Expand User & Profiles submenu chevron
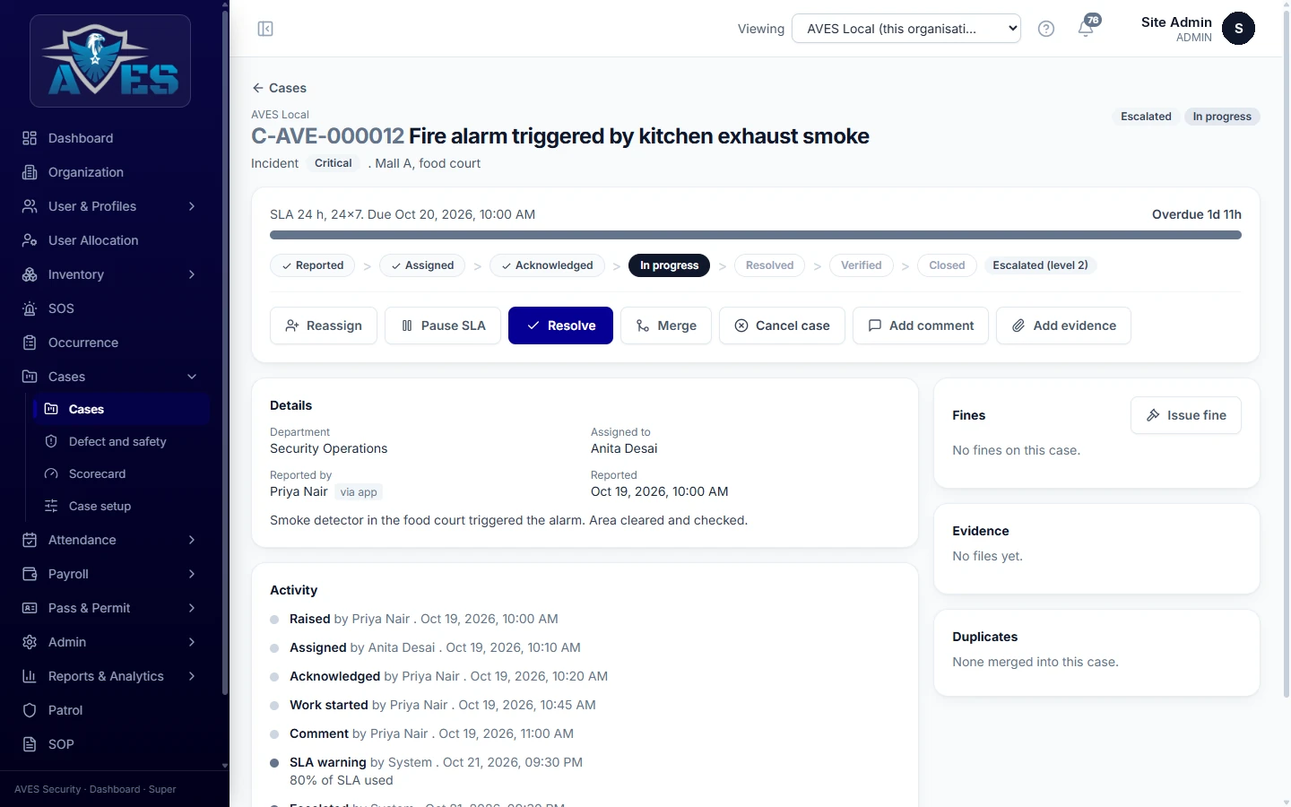Viewport: 1291px width, 807px height. tap(192, 206)
